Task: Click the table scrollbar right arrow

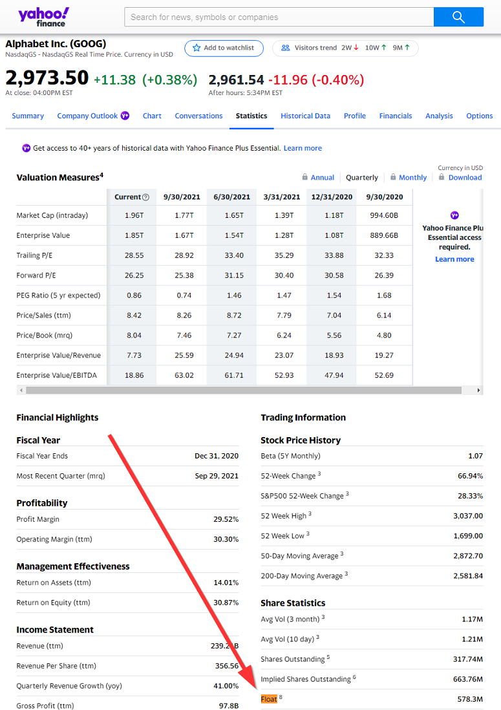Action: pyautogui.click(x=478, y=391)
